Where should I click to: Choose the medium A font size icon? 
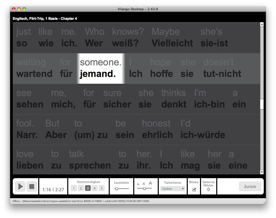144,184
